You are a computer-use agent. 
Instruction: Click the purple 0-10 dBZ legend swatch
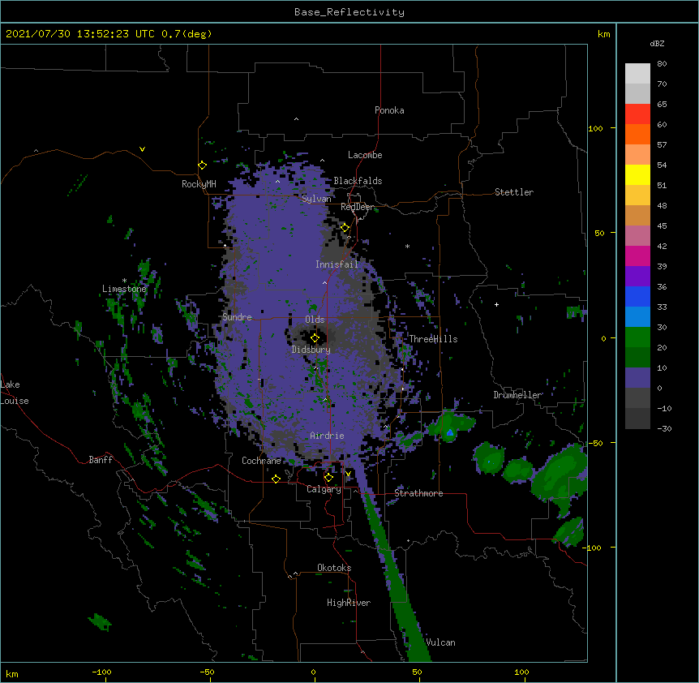click(x=637, y=378)
